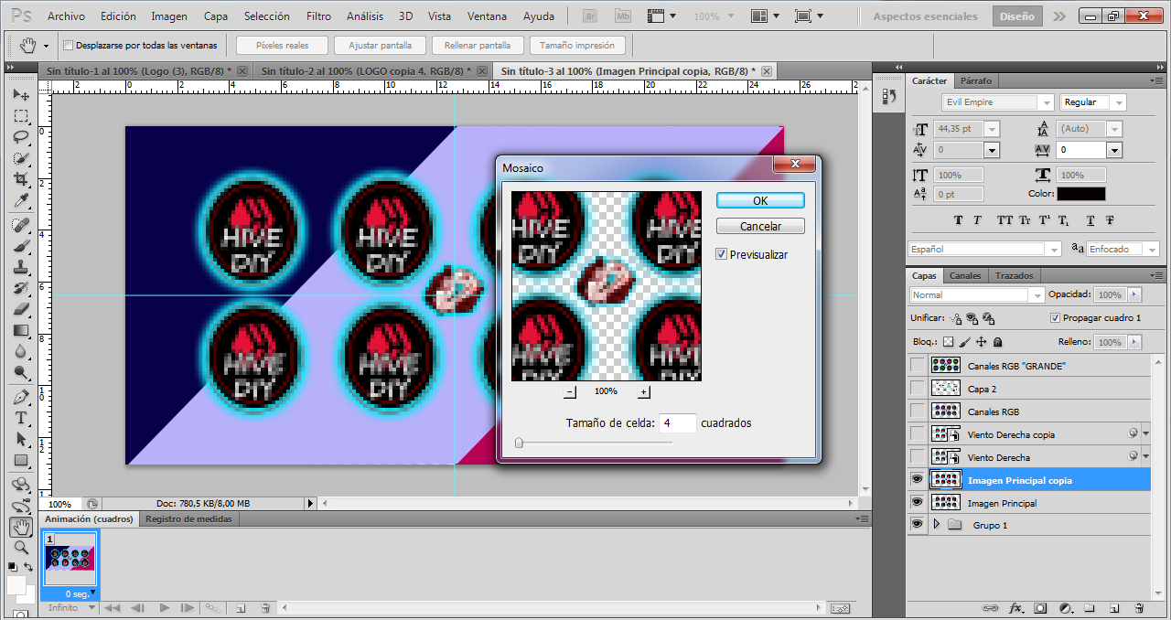Launch Adobe Bridge from top bar
Image resolution: width=1171 pixels, height=620 pixels.
(x=591, y=16)
